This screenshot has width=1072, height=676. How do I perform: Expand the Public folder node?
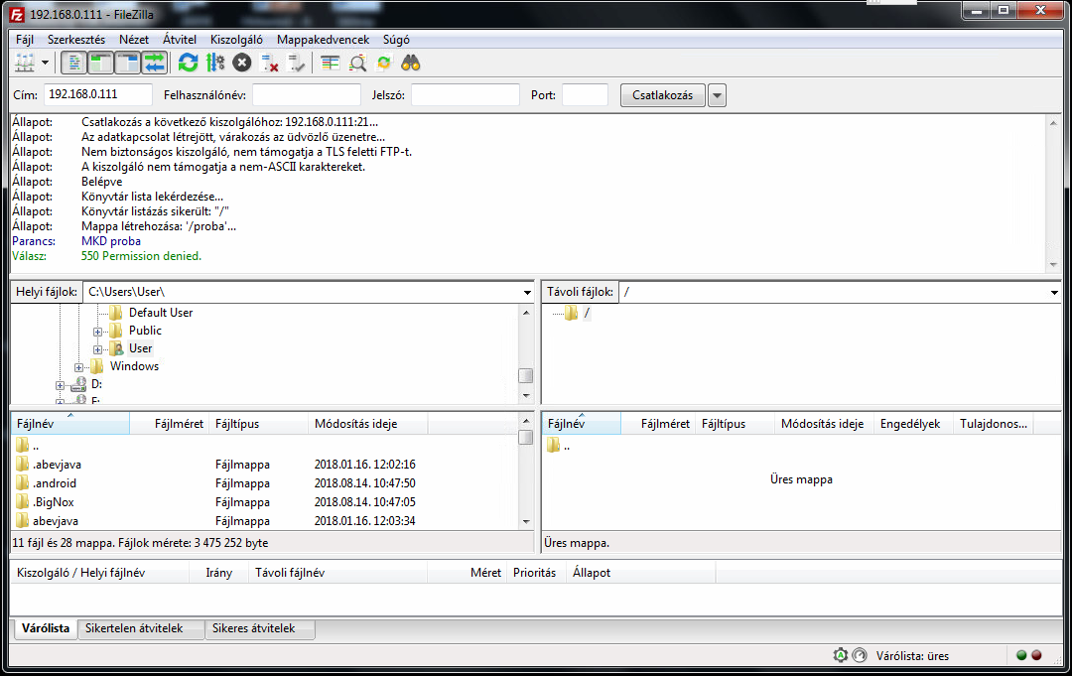coord(97,332)
